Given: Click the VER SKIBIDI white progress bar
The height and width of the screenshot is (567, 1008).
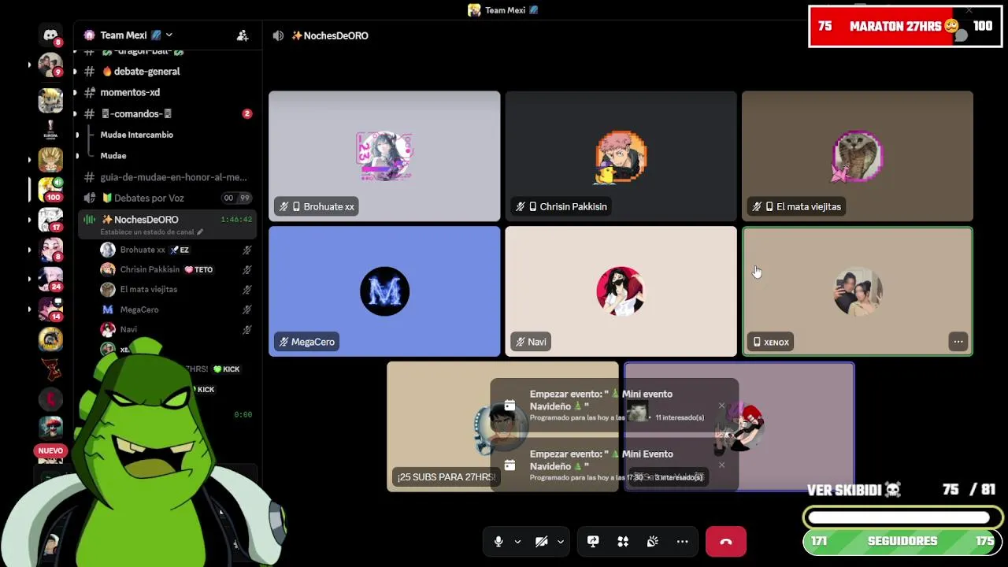Looking at the screenshot, I should [x=902, y=517].
